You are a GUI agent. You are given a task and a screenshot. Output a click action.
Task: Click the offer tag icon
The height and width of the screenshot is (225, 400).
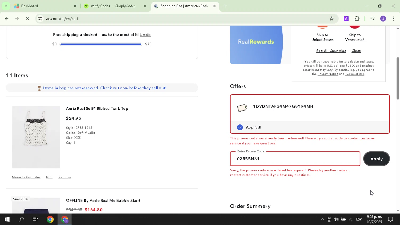[x=242, y=108]
